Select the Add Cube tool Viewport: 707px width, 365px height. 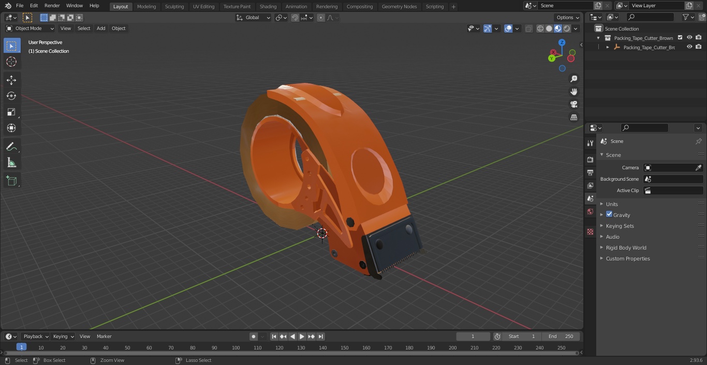[11, 181]
